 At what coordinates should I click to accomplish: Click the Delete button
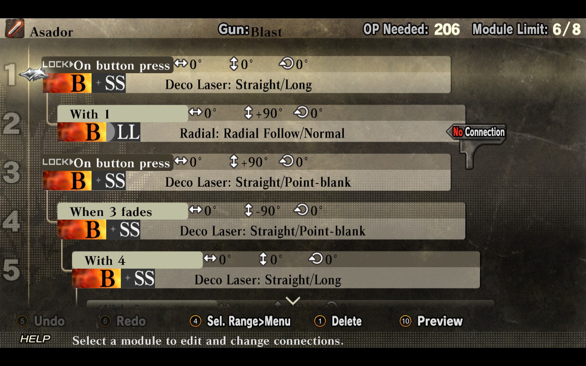point(338,321)
